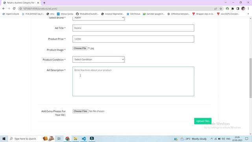Expand the Select Brand dropdown
This screenshot has height=142, width=252.
coord(98,18)
